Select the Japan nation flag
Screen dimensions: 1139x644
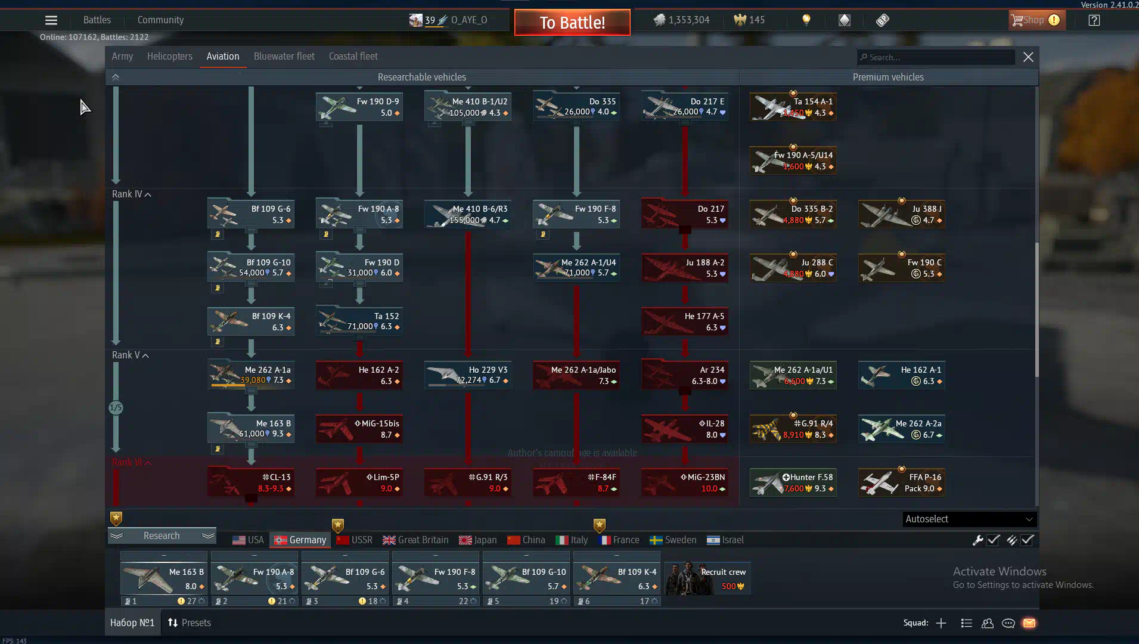[x=478, y=540]
